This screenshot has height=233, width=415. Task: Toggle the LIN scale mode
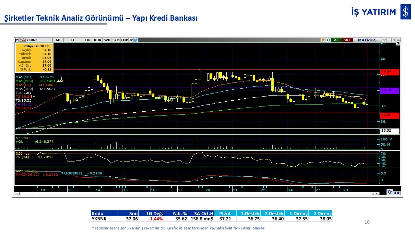(x=88, y=40)
